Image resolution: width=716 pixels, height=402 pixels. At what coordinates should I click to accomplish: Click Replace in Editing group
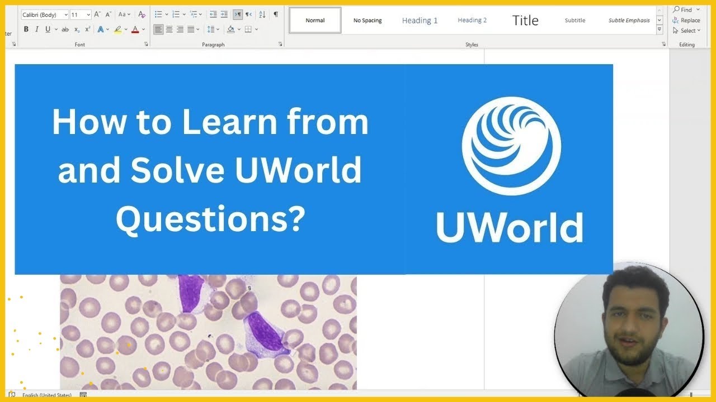686,20
